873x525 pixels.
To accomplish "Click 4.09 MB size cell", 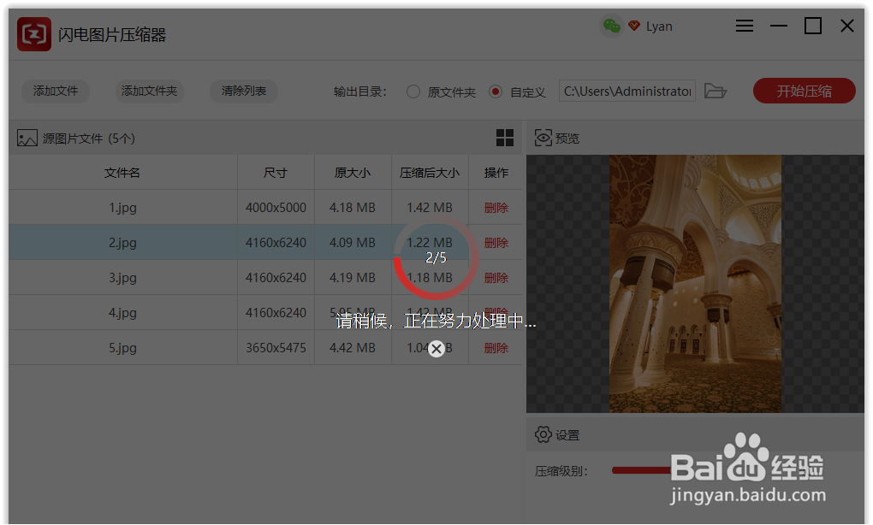I will [x=353, y=243].
